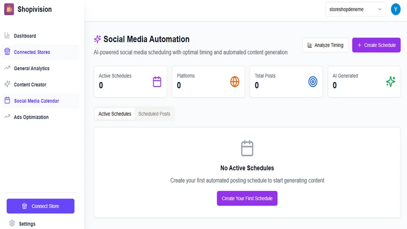The width and height of the screenshot is (407, 229).
Task: Open the storeshopdeneme store dropdown
Action: [x=356, y=9]
